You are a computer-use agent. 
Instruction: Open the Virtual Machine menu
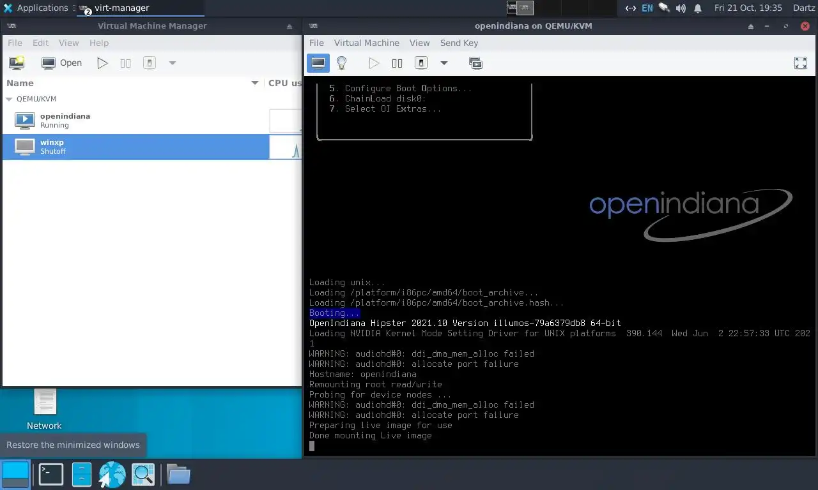[x=367, y=43]
